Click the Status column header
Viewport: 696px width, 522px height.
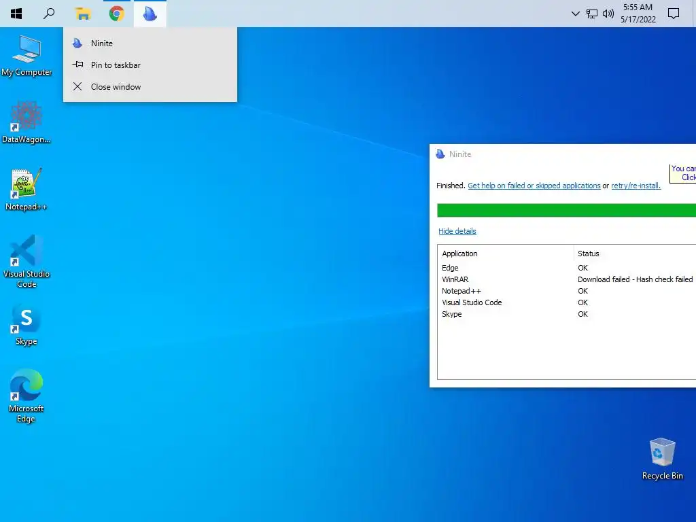[635, 254]
